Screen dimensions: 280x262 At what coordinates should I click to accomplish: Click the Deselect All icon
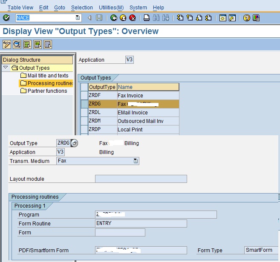(x=48, y=44)
